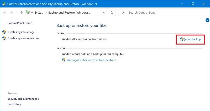Select another backup to restore files from
The height and width of the screenshot is (111, 210).
click(91, 60)
